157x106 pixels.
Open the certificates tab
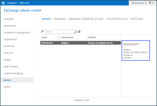pyautogui.click(x=136, y=19)
